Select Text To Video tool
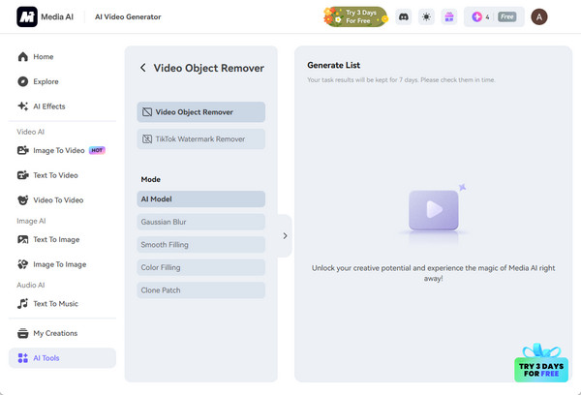 click(62, 175)
